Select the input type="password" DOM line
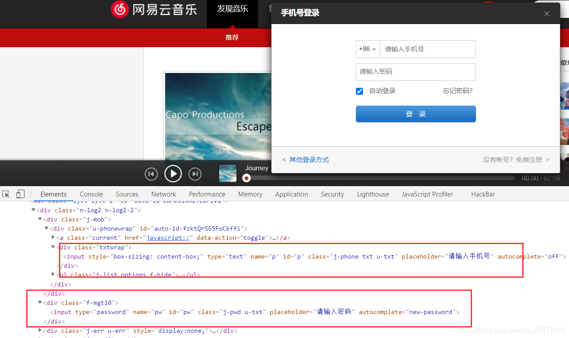This screenshot has height=338, width=569. click(x=255, y=312)
